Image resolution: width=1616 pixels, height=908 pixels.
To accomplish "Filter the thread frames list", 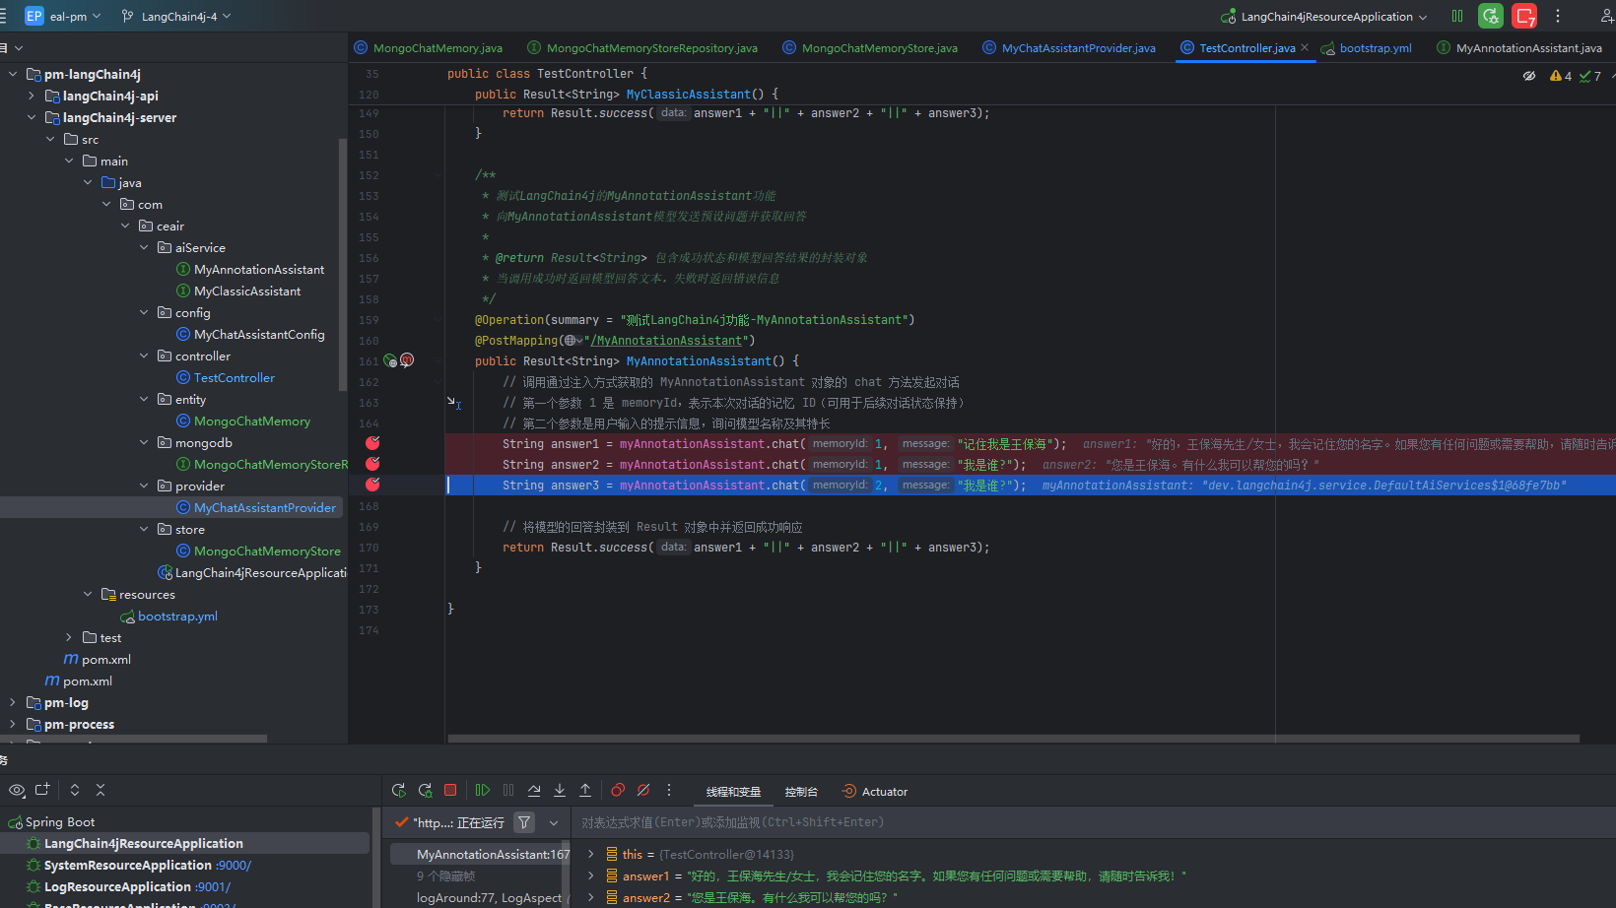I will 525,822.
